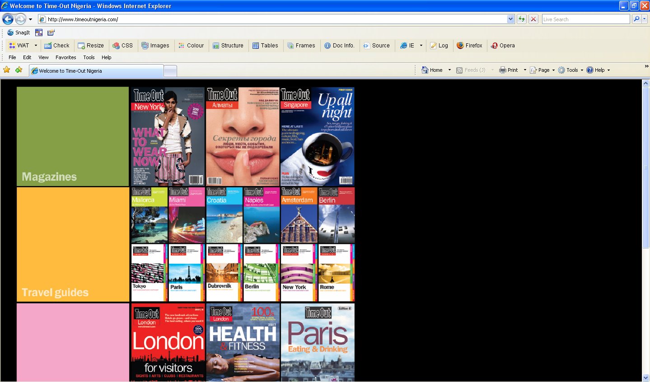Viewport: 650px width, 382px height.
Task: Click the green Magazines tile
Action: [x=73, y=136]
